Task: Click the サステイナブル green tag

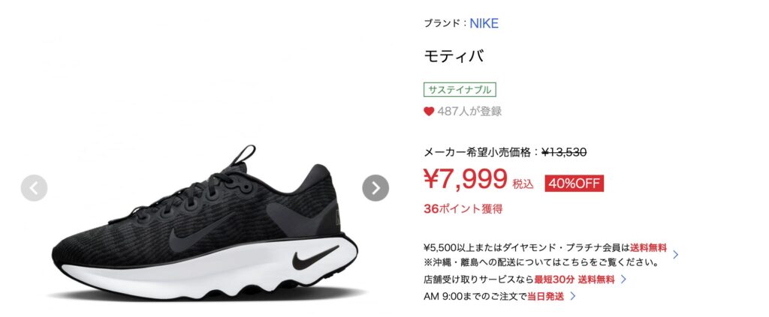Action: point(460,89)
